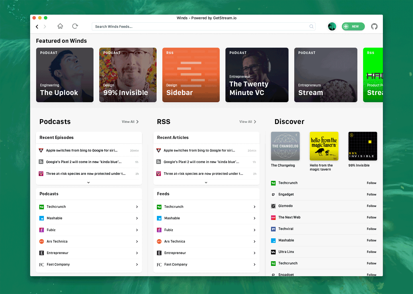Reload the page with the refresh icon
Screen dimensions: 413x294
coord(75,26)
